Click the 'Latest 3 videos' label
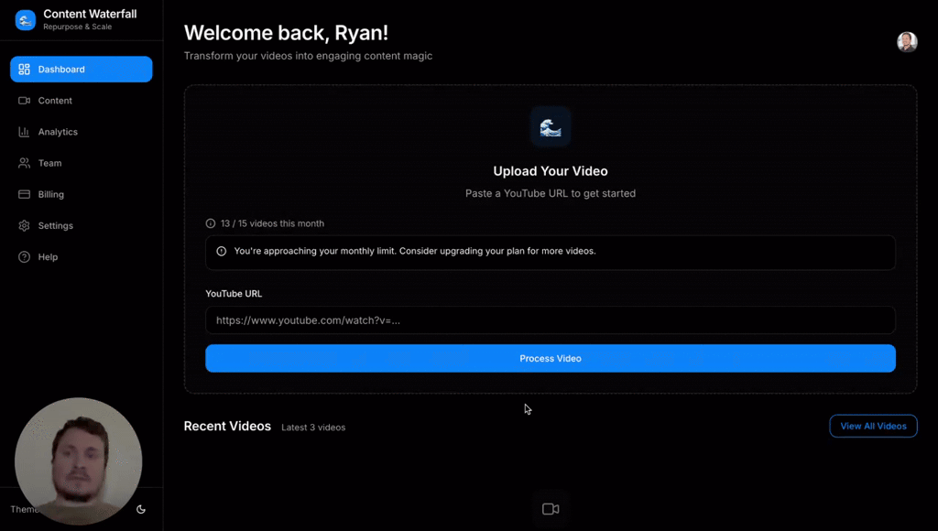Viewport: 938px width, 531px height. click(x=313, y=428)
